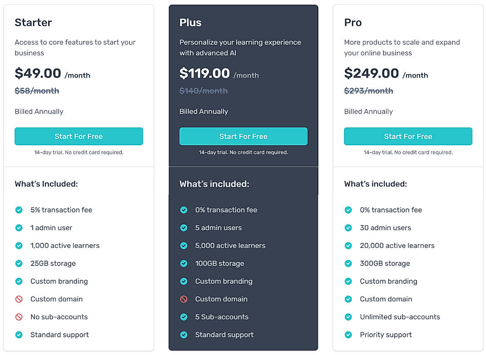Click the Pro plan heading
This screenshot has width=486, height=355.
tap(352, 22)
